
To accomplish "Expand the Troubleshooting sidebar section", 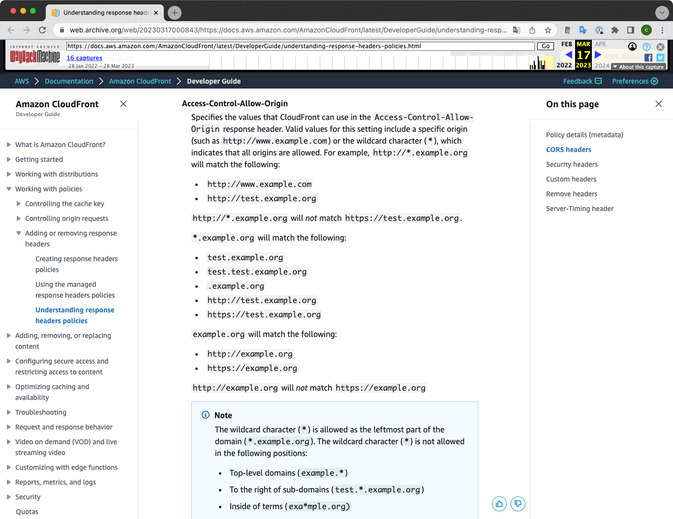I will pos(40,412).
